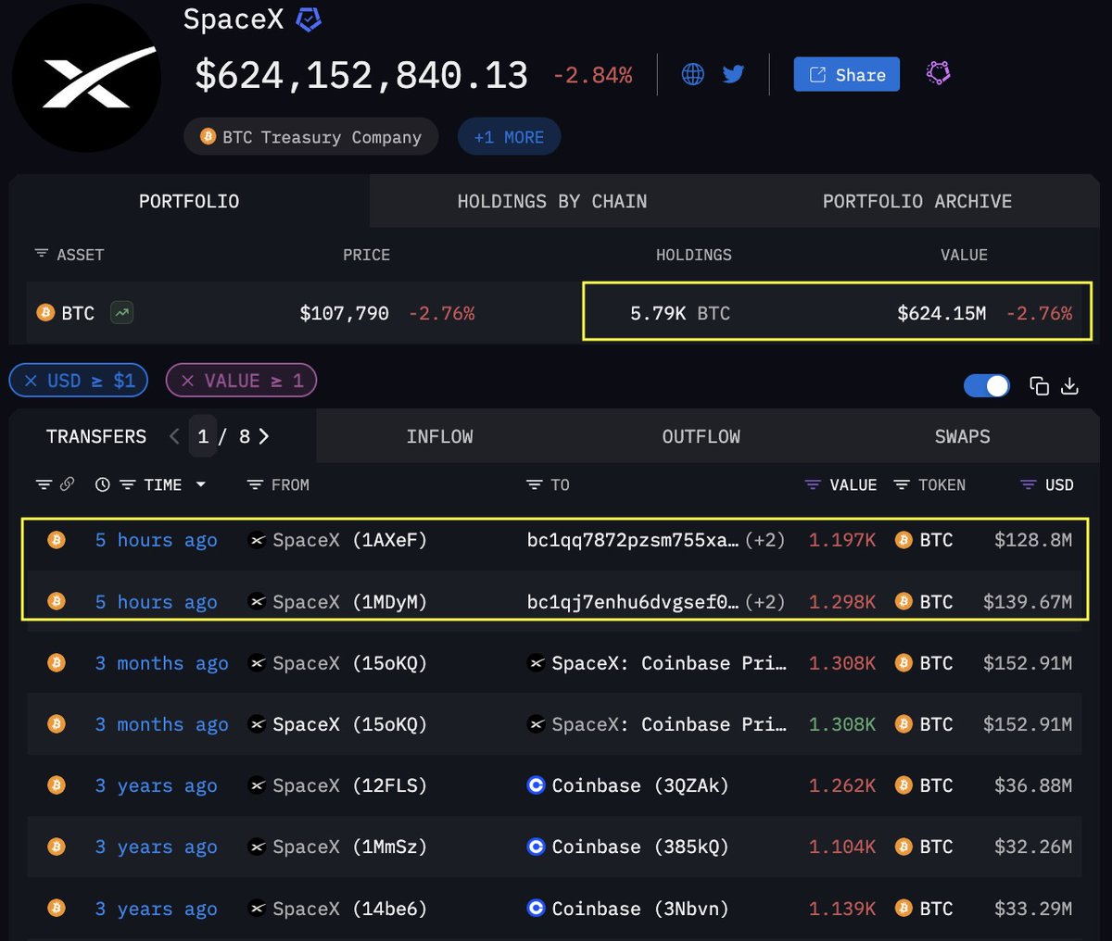
Task: Open the USD column filter
Action: (1028, 484)
